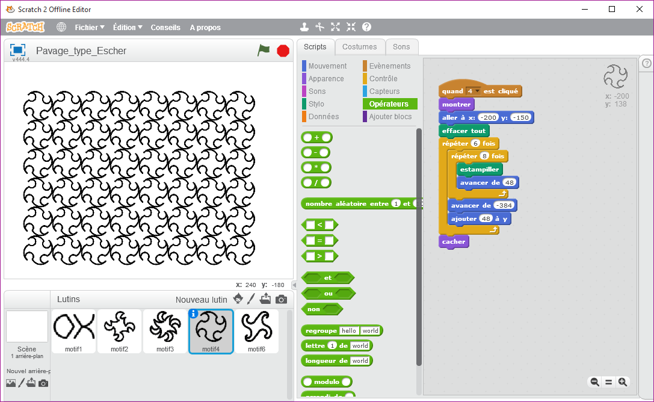Choose the Grow sprite tool
This screenshot has height=402, width=654.
click(335, 27)
